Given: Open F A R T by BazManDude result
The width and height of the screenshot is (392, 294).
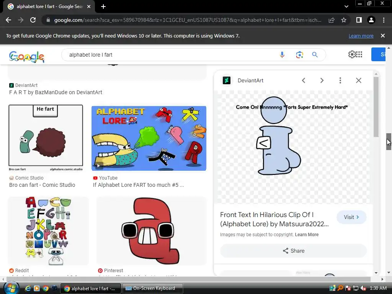Looking at the screenshot, I should pyautogui.click(x=56, y=92).
